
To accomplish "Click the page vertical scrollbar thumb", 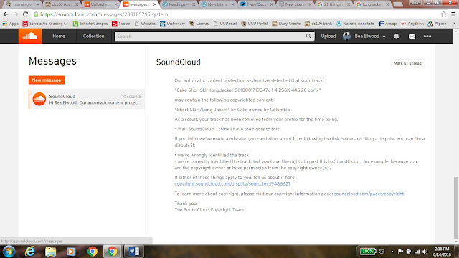I will tap(456, 208).
